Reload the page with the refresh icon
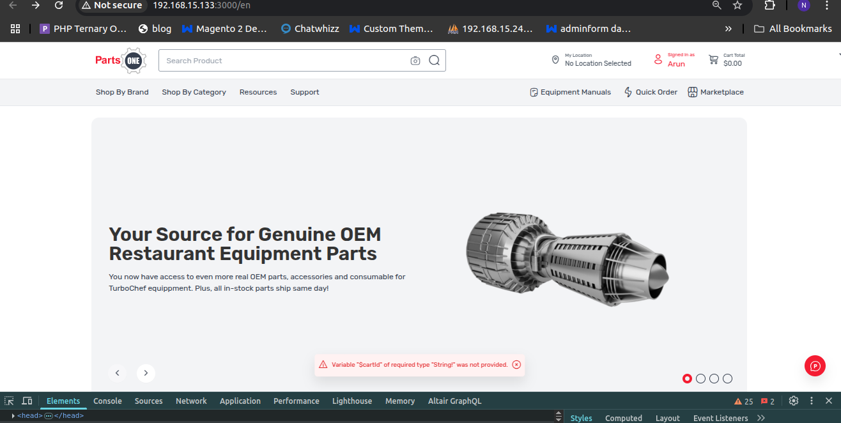This screenshot has height=423, width=841. click(x=59, y=5)
